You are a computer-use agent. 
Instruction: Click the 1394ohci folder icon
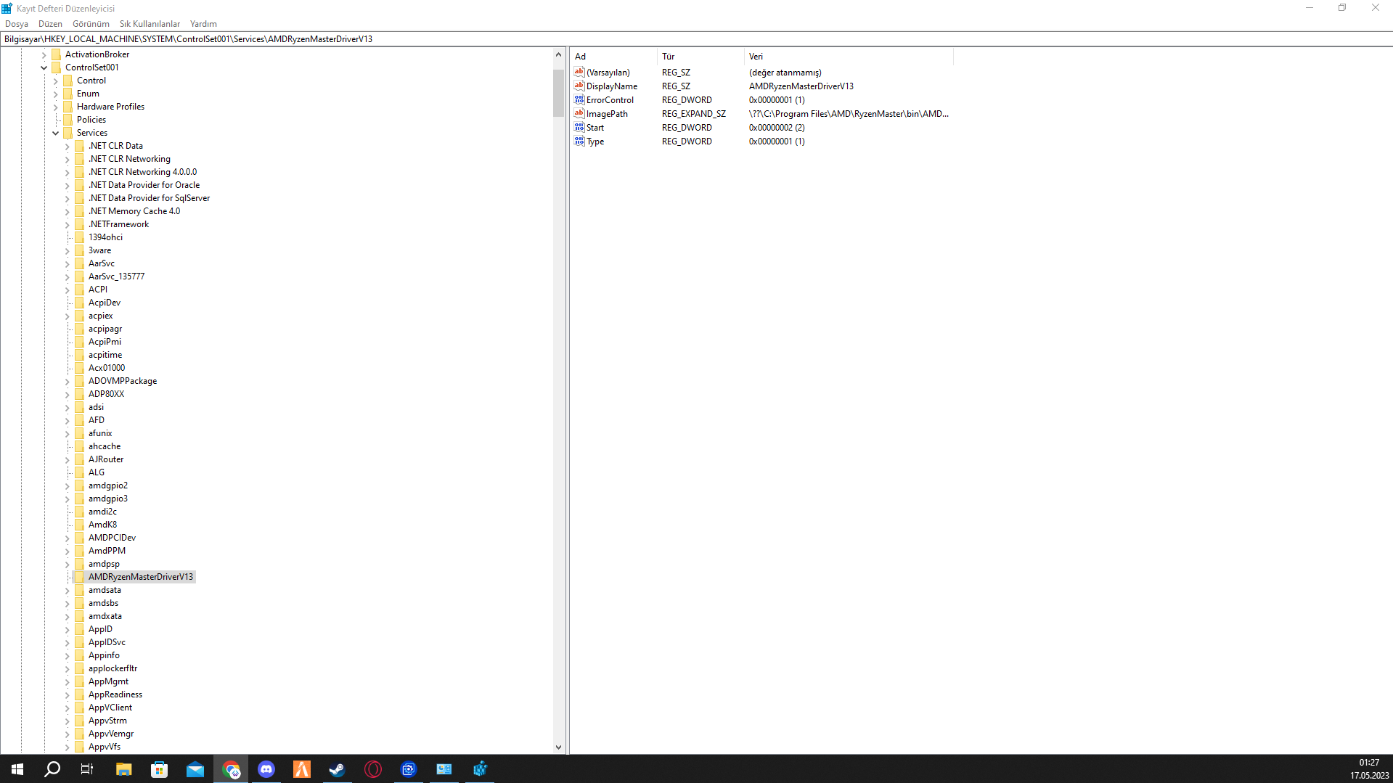pos(80,237)
